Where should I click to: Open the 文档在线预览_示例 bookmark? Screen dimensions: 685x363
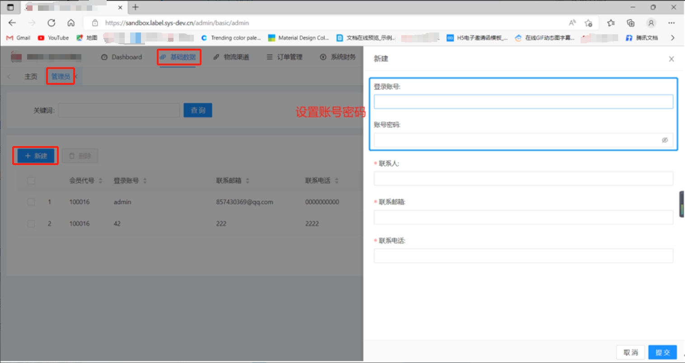(366, 38)
